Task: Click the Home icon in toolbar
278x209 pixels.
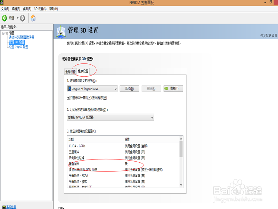Action: tap(33, 18)
